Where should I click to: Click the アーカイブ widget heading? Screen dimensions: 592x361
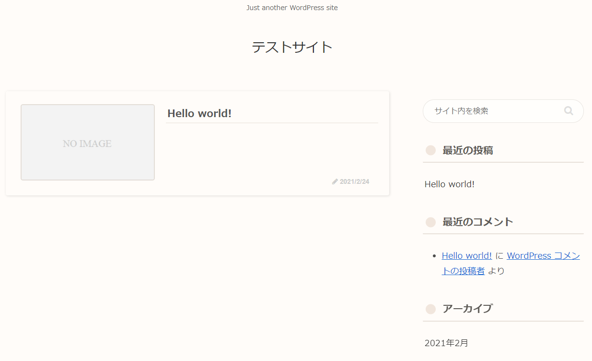(467, 309)
